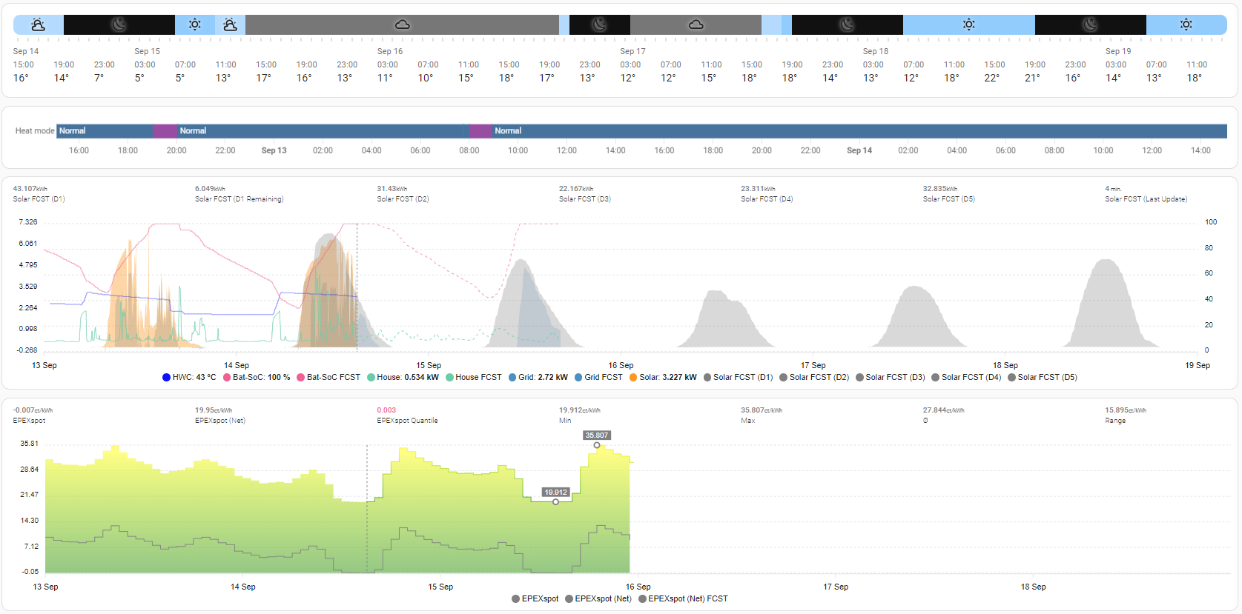Click the moon icon for Sep 18 night
This screenshot has height=614, width=1242.
point(1090,24)
